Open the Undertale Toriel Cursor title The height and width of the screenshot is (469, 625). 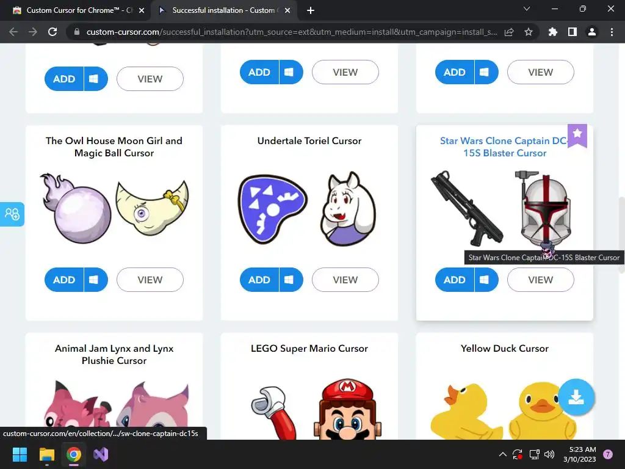click(309, 141)
